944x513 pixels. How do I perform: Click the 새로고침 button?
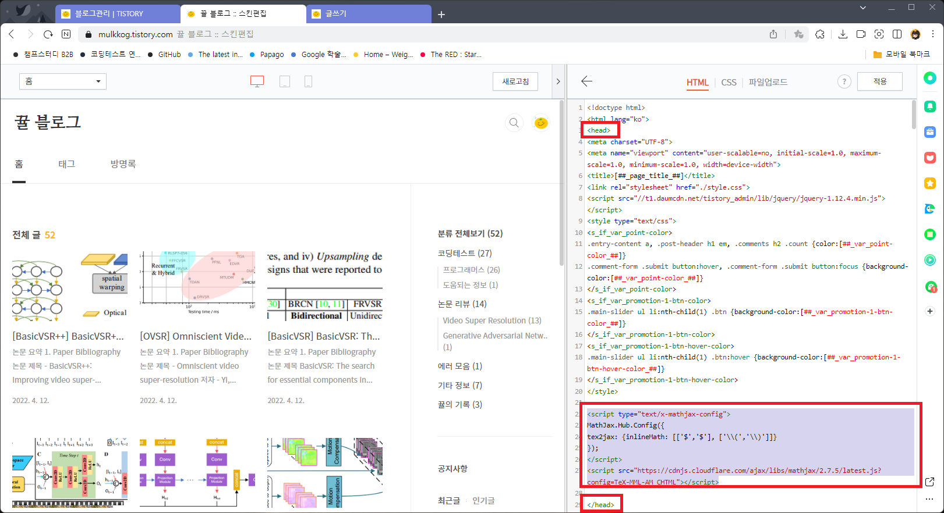click(x=515, y=81)
